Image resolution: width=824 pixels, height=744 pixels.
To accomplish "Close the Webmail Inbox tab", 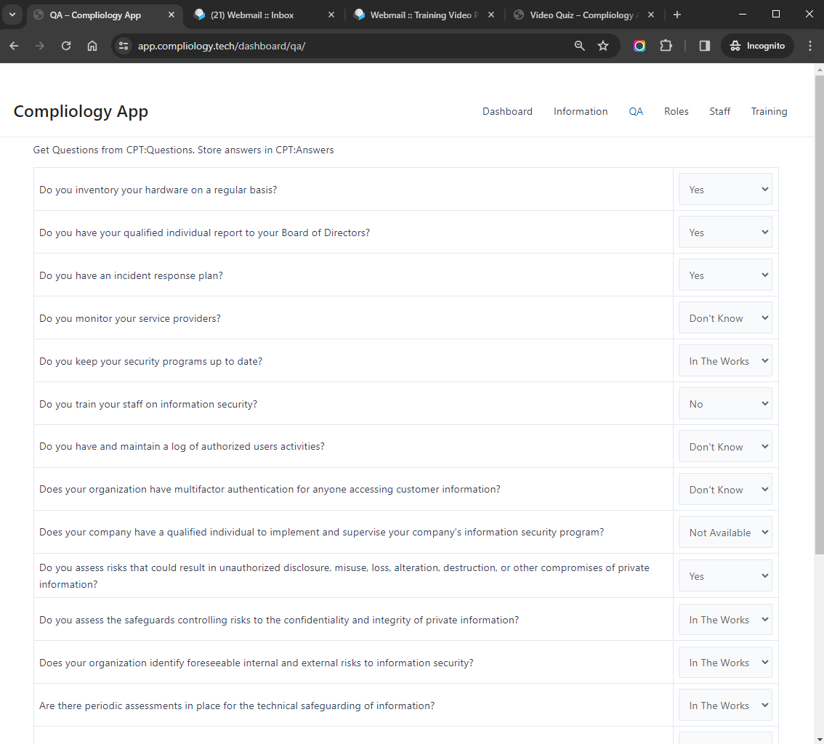I will [331, 15].
